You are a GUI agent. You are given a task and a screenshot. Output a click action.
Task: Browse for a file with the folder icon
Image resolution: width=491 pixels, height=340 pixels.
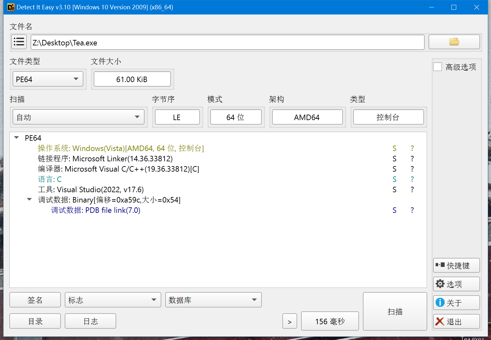tap(454, 42)
